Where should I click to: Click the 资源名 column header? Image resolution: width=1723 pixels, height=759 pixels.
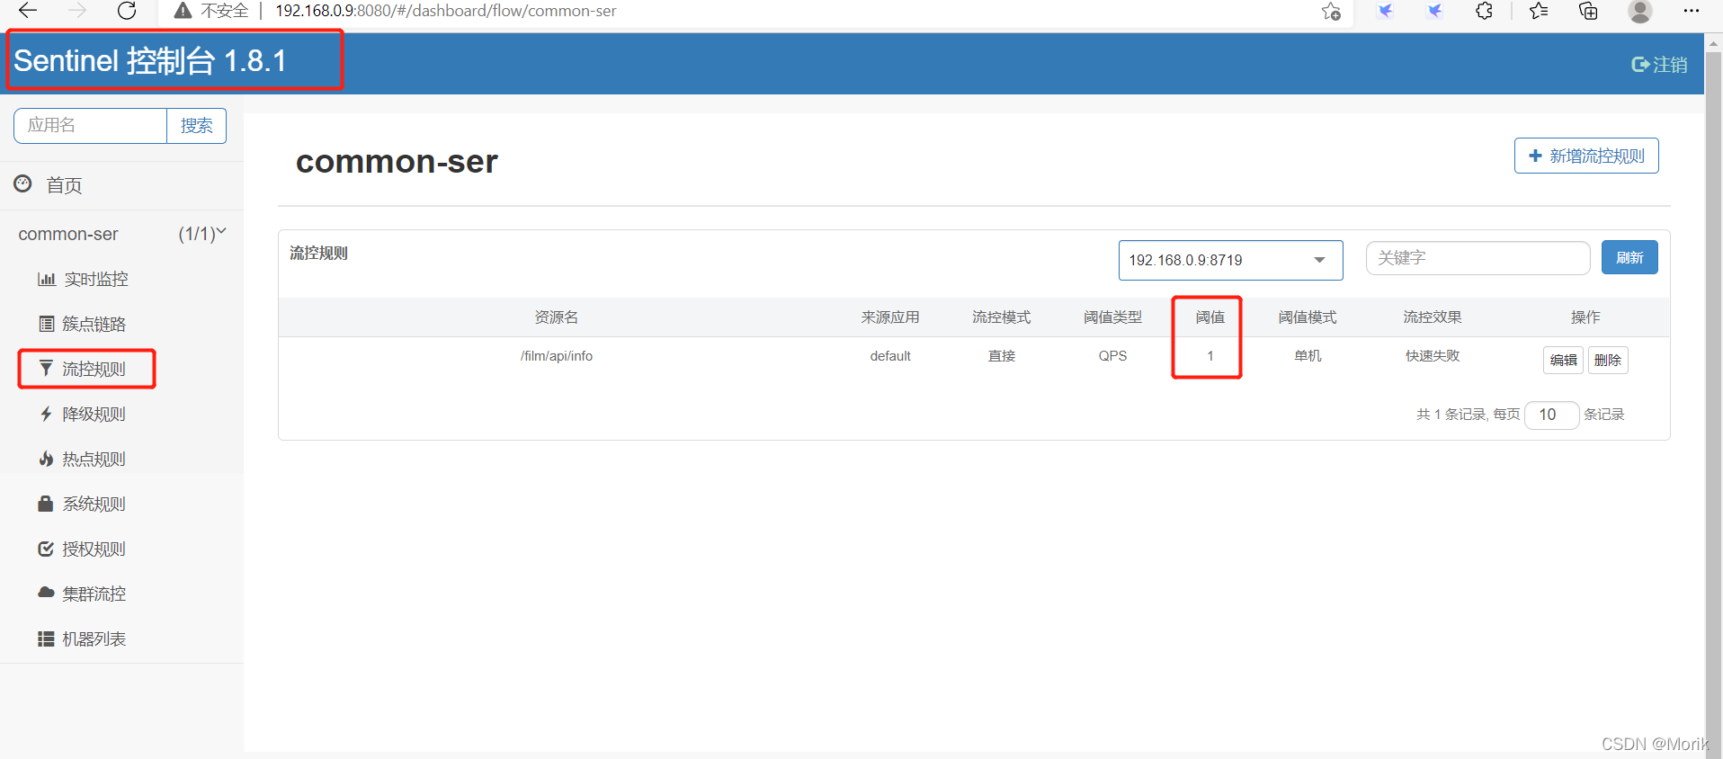[x=556, y=317]
